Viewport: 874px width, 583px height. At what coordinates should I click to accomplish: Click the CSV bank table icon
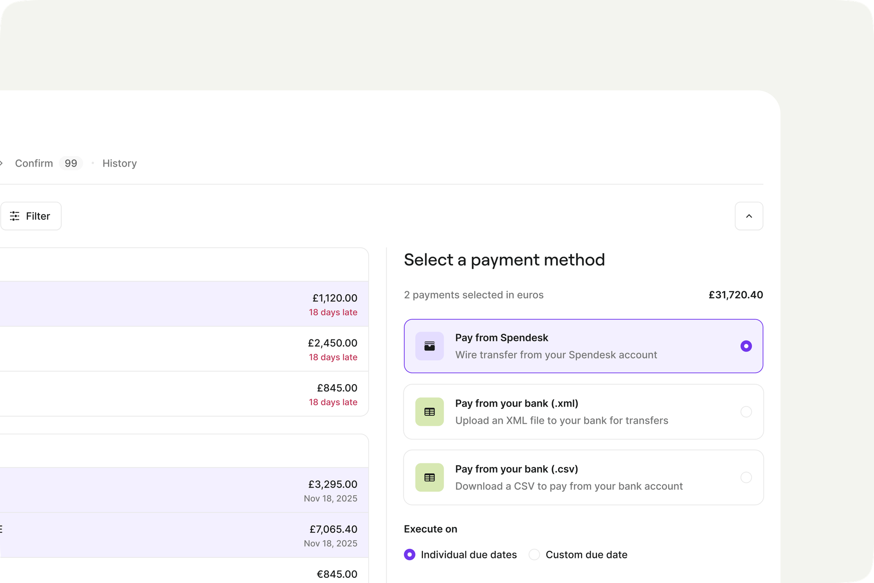[429, 477]
